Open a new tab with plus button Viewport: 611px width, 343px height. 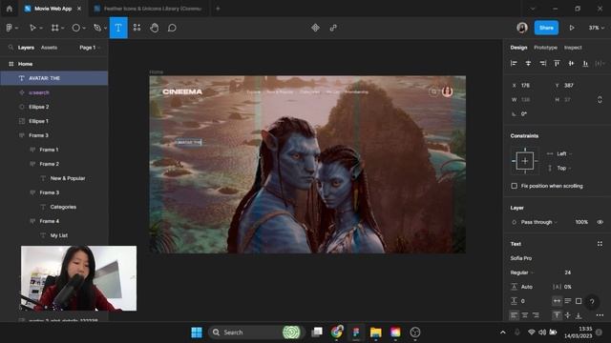(218, 9)
